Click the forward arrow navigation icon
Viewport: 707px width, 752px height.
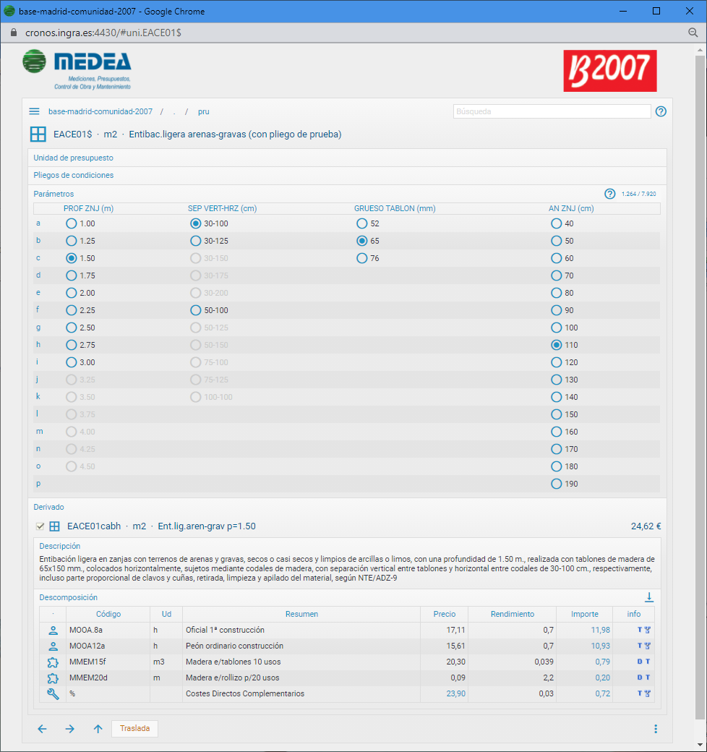(69, 729)
